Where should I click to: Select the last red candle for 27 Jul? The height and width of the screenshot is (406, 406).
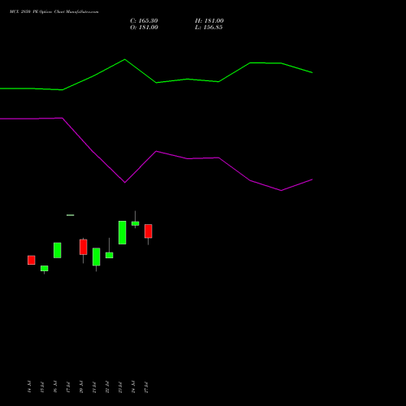(149, 231)
